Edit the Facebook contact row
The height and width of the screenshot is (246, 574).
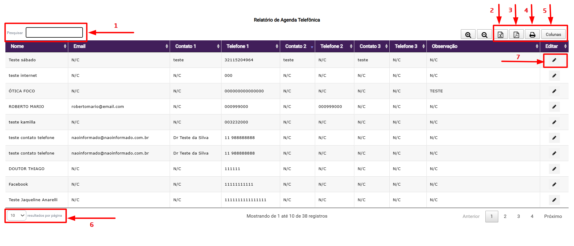pos(554,184)
